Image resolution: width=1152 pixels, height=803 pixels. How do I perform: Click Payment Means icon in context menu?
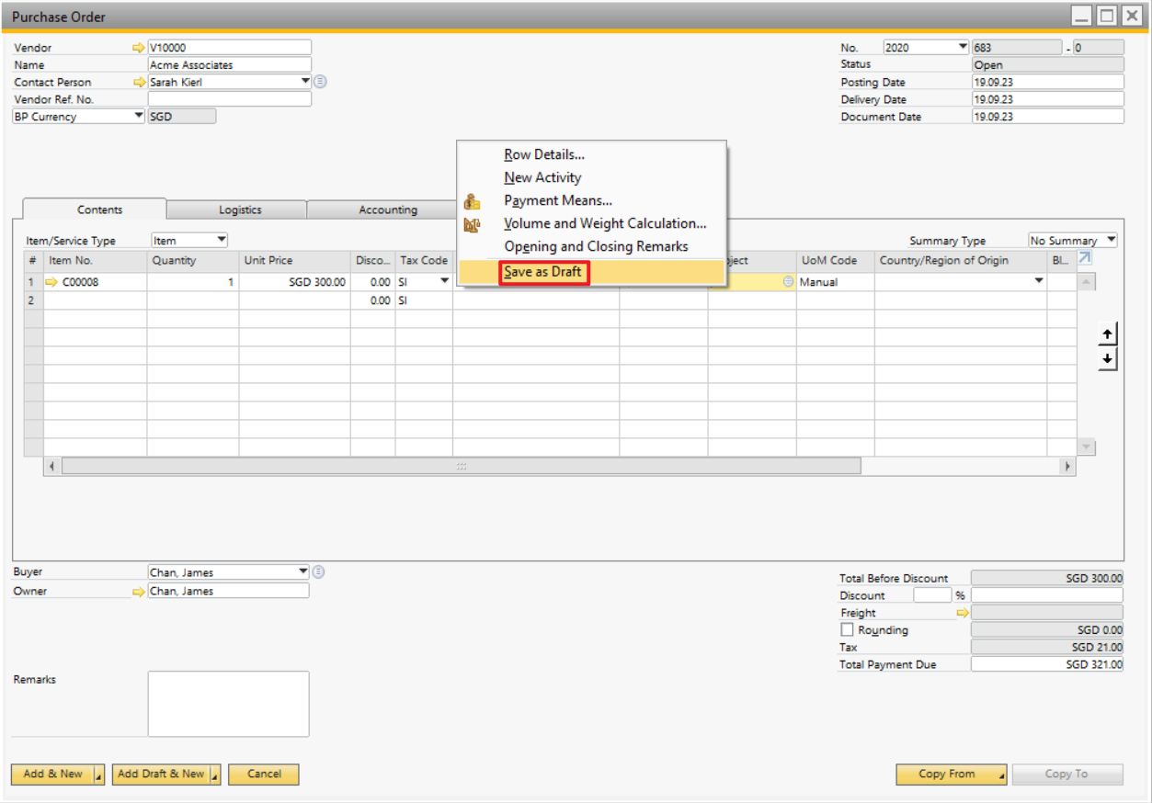pos(472,201)
